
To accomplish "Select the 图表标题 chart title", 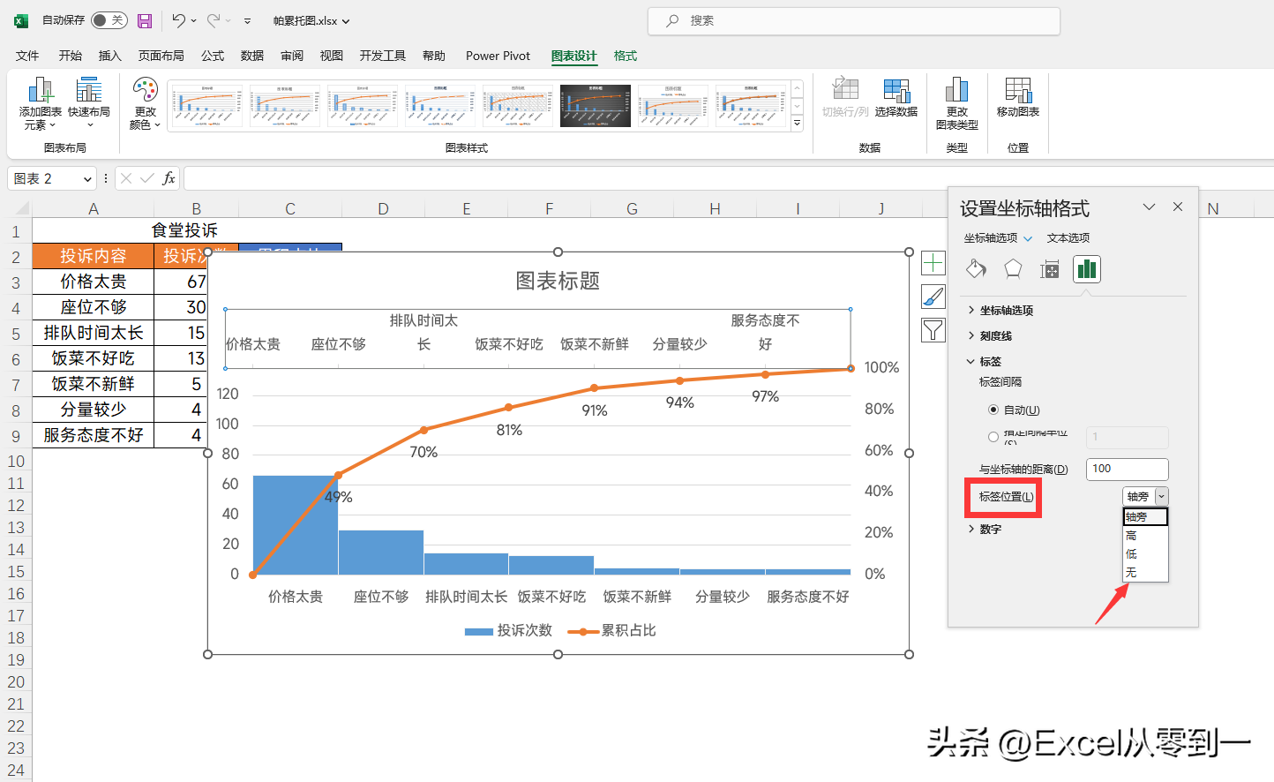I will click(x=558, y=281).
